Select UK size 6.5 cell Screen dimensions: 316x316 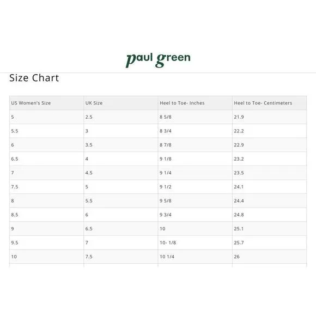pos(121,229)
